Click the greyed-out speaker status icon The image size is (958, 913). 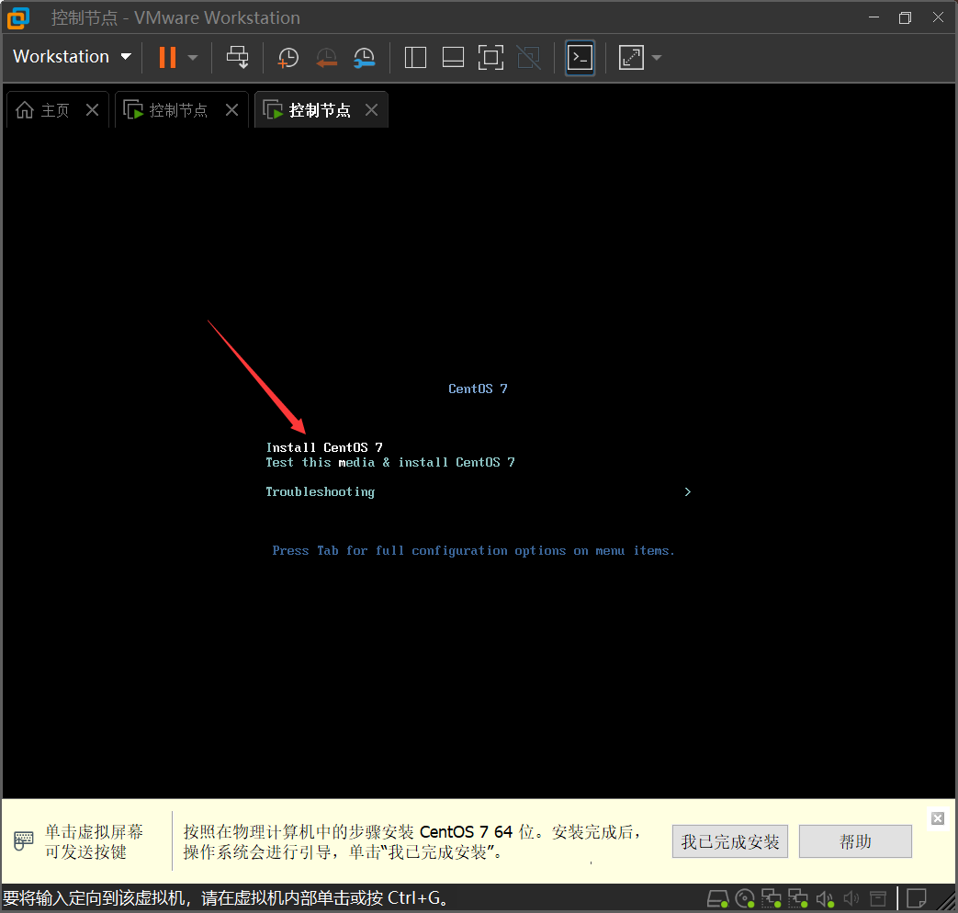pyautogui.click(x=851, y=898)
